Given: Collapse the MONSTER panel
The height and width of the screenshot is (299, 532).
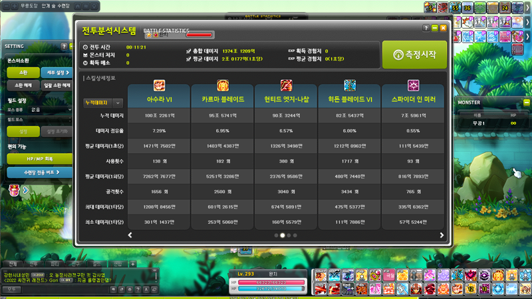Looking at the screenshot, I should tap(527, 103).
